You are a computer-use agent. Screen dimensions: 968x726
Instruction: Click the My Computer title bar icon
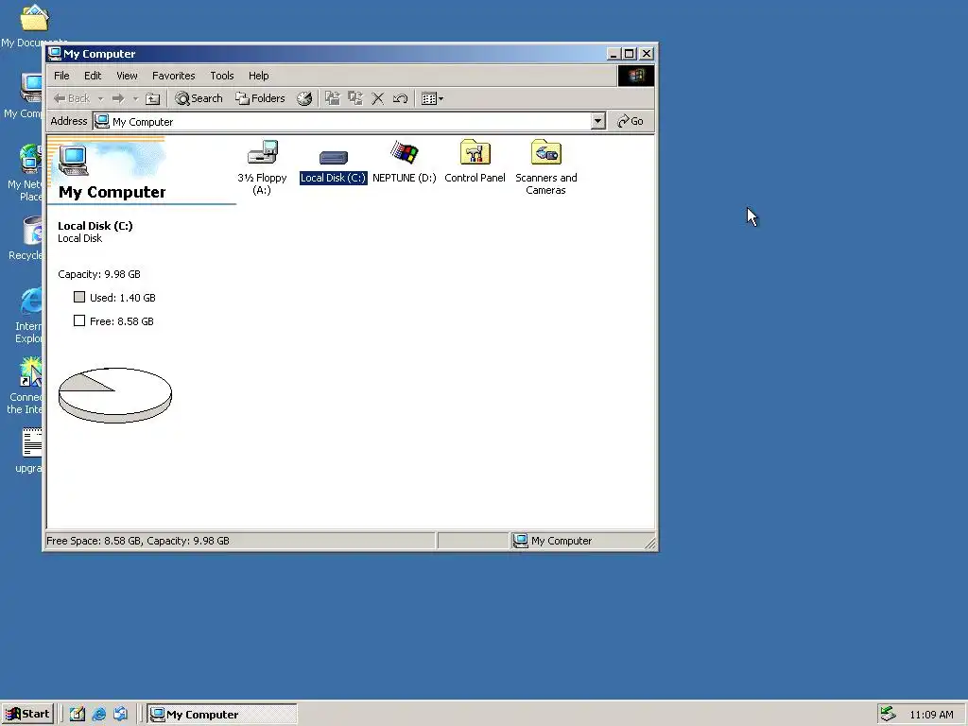tap(54, 54)
